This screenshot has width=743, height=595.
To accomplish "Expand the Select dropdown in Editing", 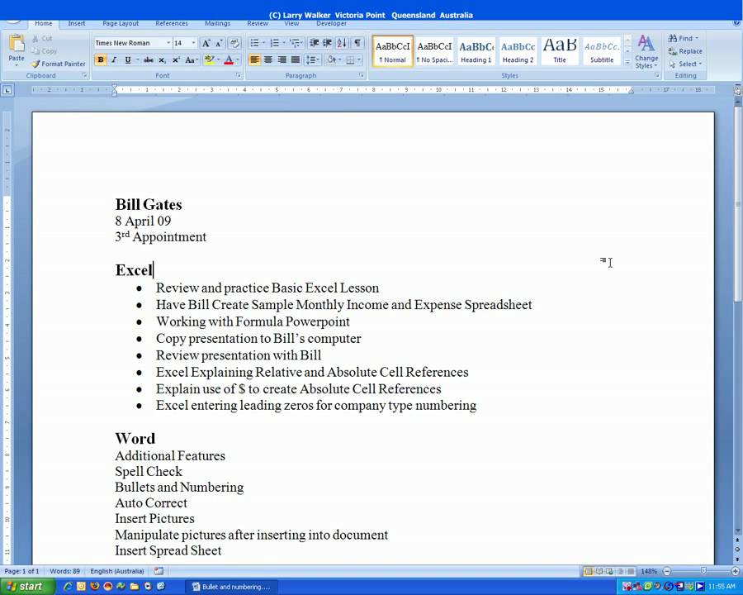I will (685, 64).
